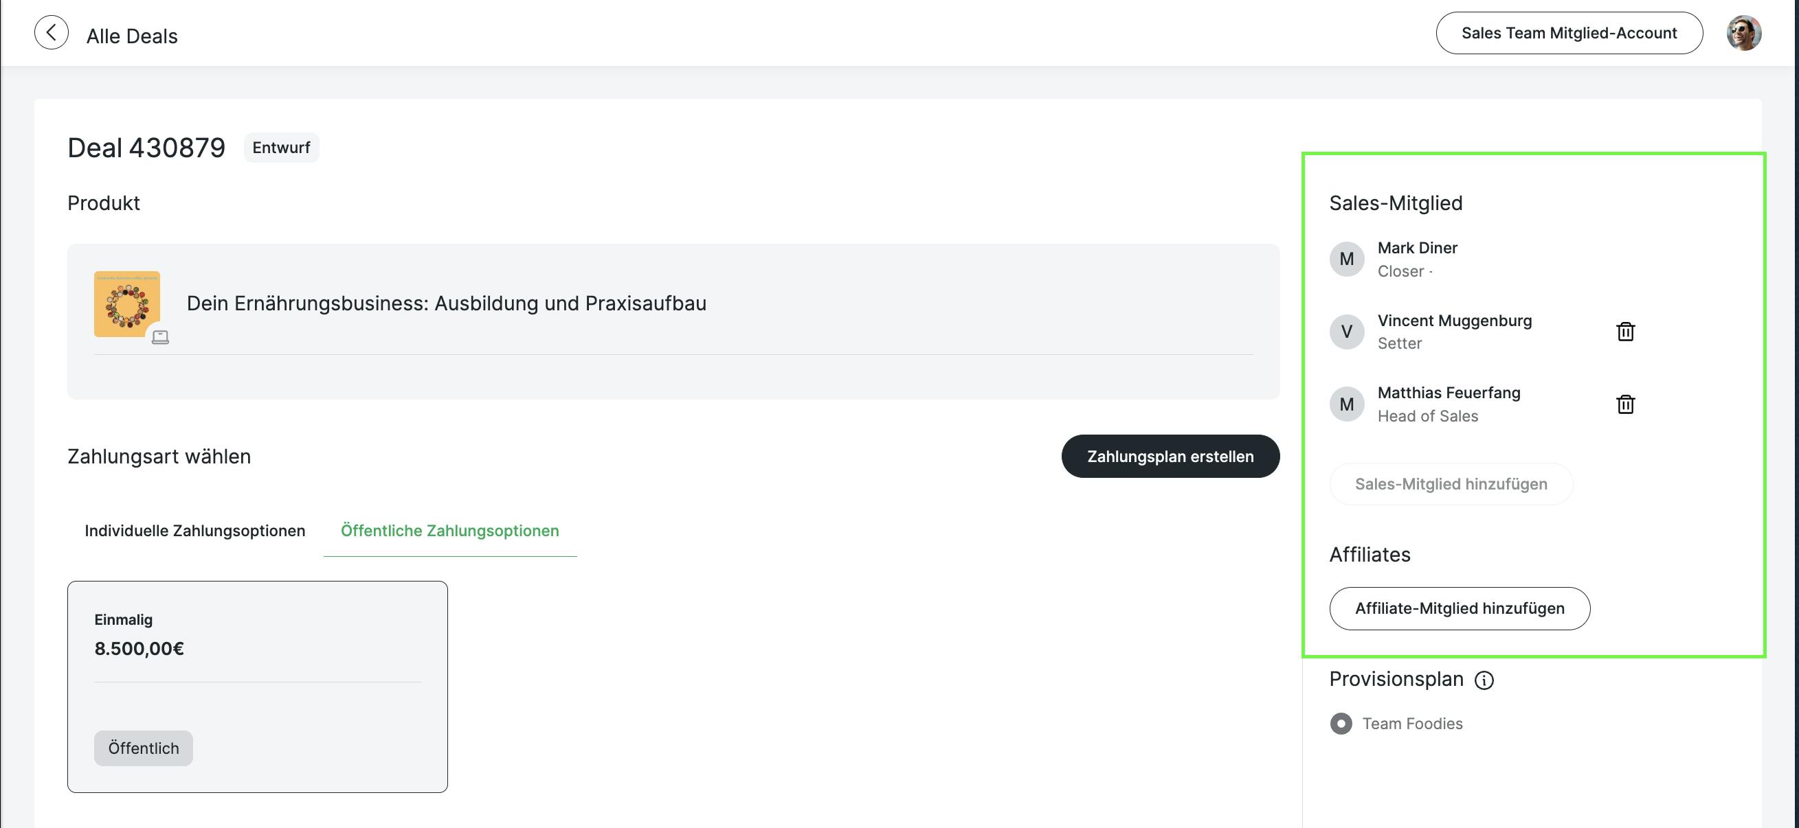1799x828 pixels.
Task: Click the Provisionsplan info icon
Action: (x=1484, y=680)
